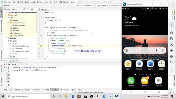Click MirrorGo record icon

point(171,51)
